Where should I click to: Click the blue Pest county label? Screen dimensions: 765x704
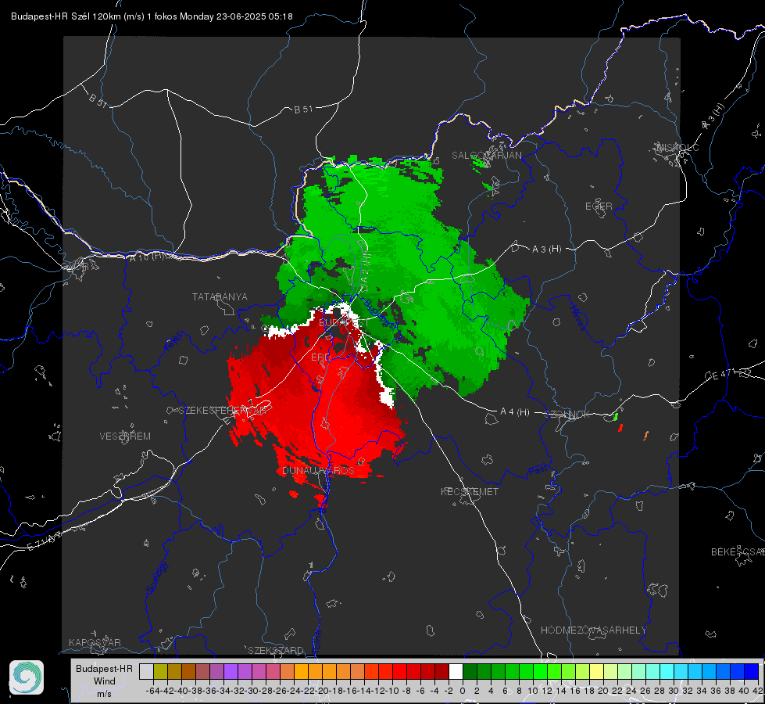(538, 470)
